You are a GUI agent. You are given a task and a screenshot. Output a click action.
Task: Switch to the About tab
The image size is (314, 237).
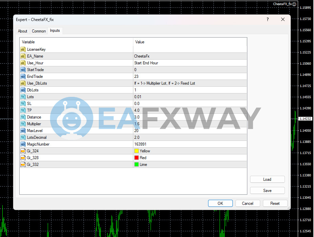[x=23, y=31]
